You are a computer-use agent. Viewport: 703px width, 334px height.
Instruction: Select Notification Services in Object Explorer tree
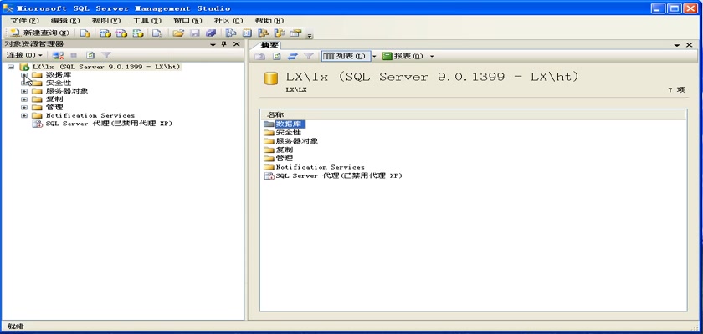[90, 115]
